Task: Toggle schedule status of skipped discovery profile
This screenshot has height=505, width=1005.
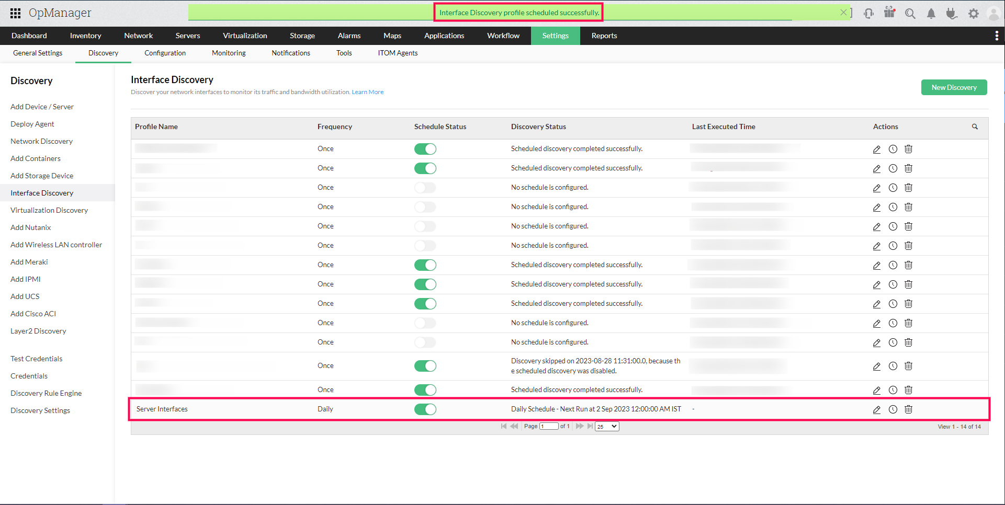Action: [425, 366]
